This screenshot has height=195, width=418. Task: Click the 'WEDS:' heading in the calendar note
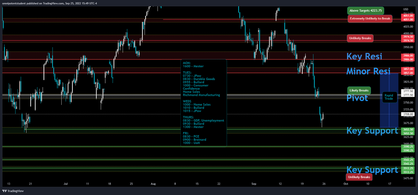pyautogui.click(x=188, y=101)
